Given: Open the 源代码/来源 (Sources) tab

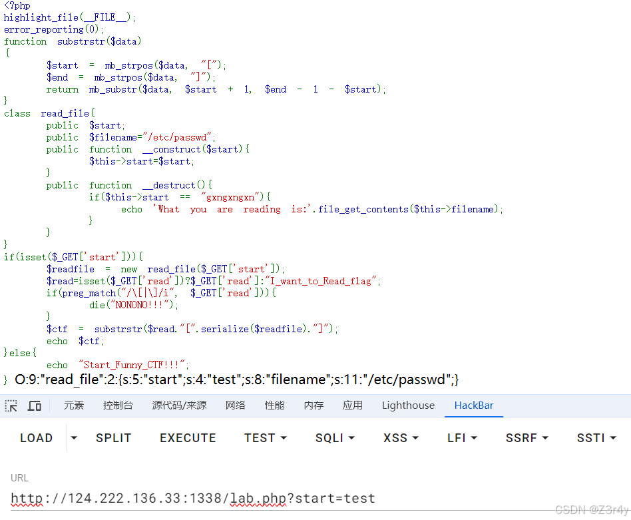Looking at the screenshot, I should coord(179,405).
